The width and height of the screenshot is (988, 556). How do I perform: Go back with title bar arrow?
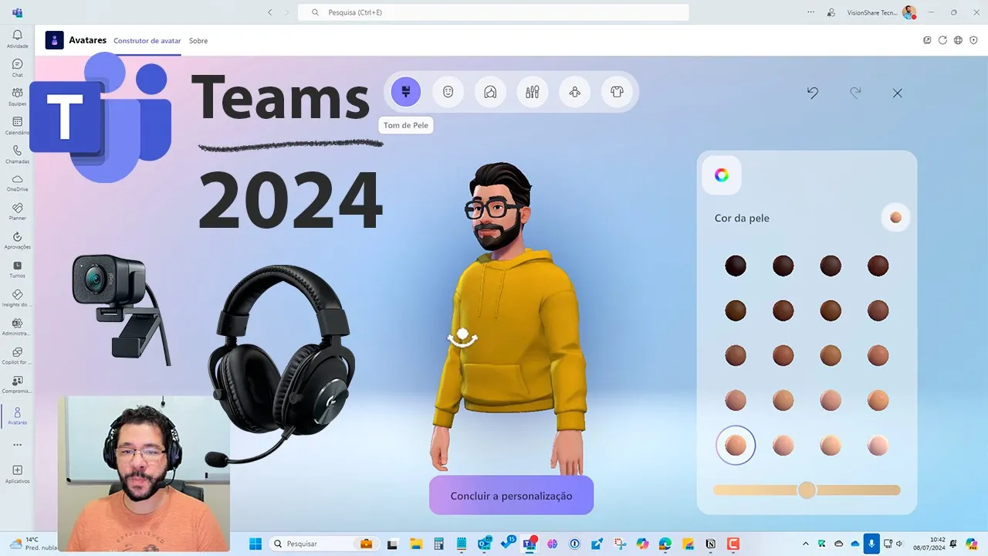point(269,12)
